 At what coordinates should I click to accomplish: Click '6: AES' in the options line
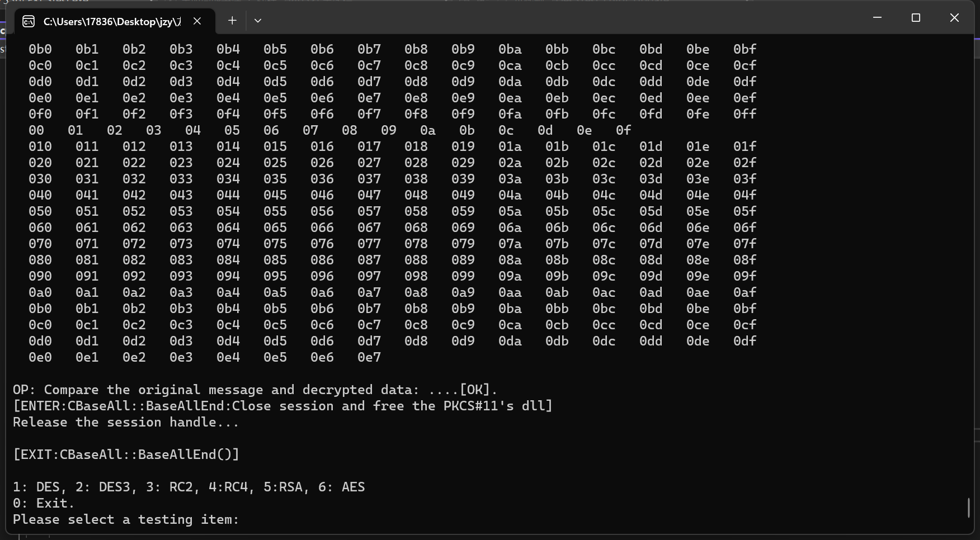tap(341, 487)
